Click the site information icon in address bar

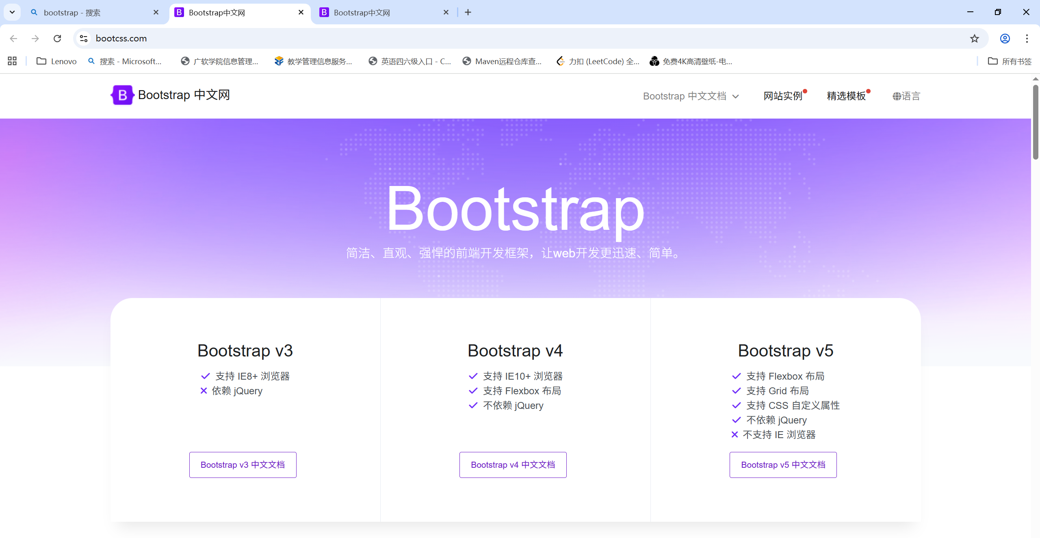tap(84, 38)
